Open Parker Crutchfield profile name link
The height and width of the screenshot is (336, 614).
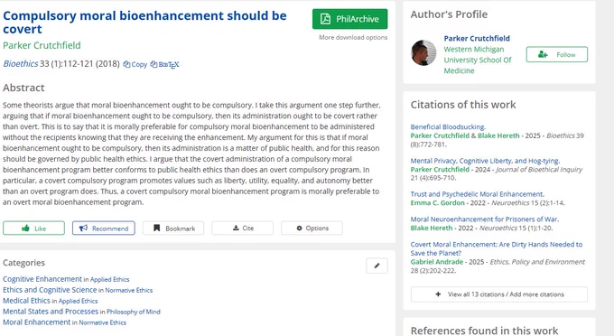point(477,38)
